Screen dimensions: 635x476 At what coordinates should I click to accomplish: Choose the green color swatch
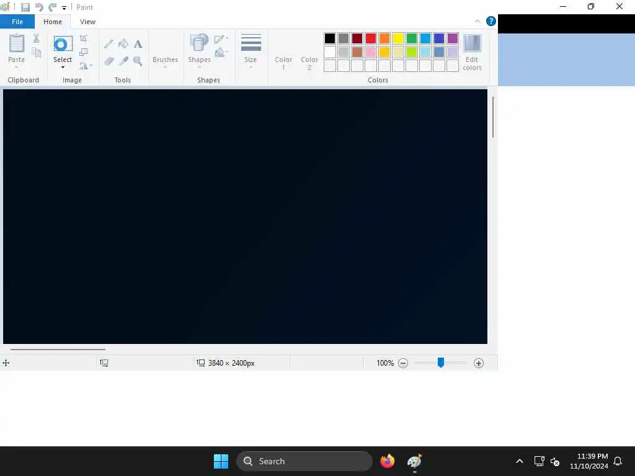coord(412,38)
